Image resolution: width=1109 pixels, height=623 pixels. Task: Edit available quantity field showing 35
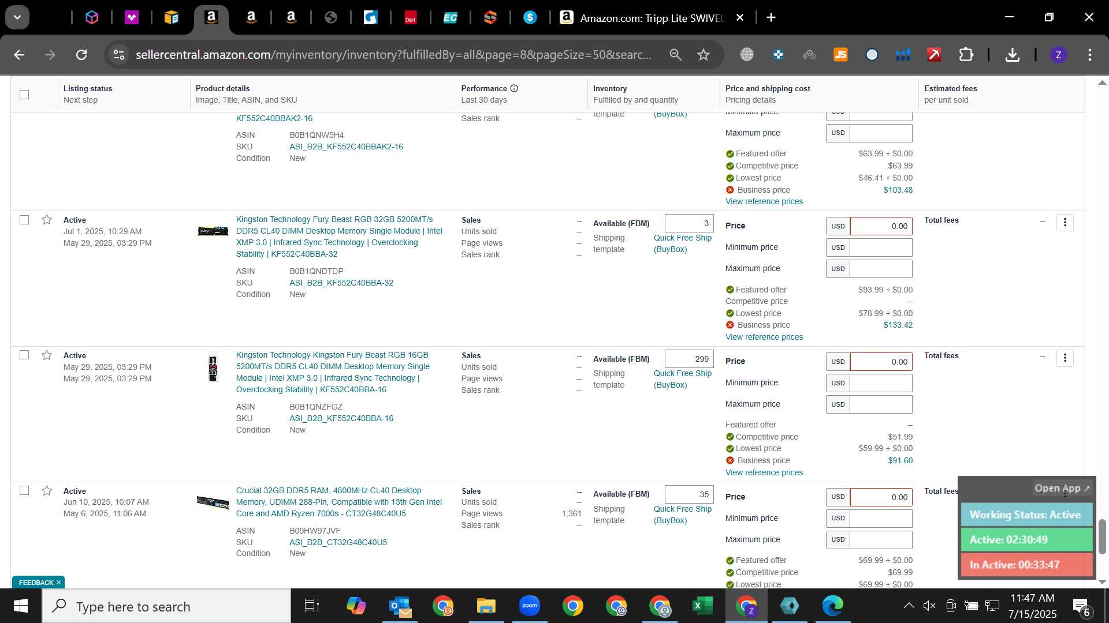coord(689,494)
